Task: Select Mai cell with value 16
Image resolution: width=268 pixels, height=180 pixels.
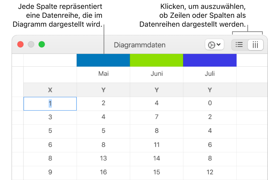Action: [103, 172]
